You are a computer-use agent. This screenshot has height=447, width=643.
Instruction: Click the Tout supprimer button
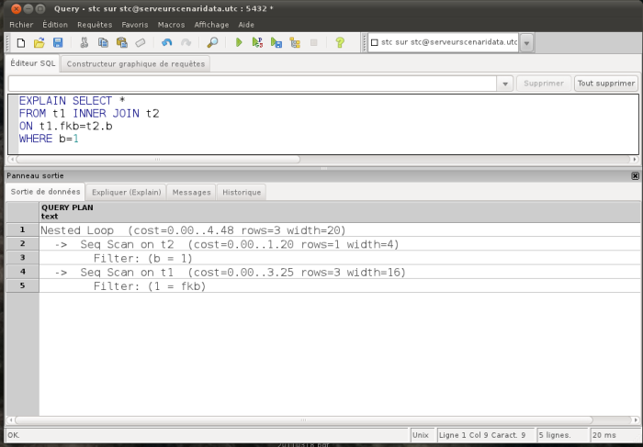(x=606, y=84)
